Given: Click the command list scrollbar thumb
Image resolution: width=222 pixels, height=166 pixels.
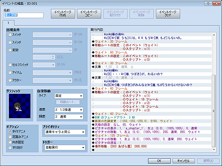Looking at the screenshot, I should click(x=214, y=111).
